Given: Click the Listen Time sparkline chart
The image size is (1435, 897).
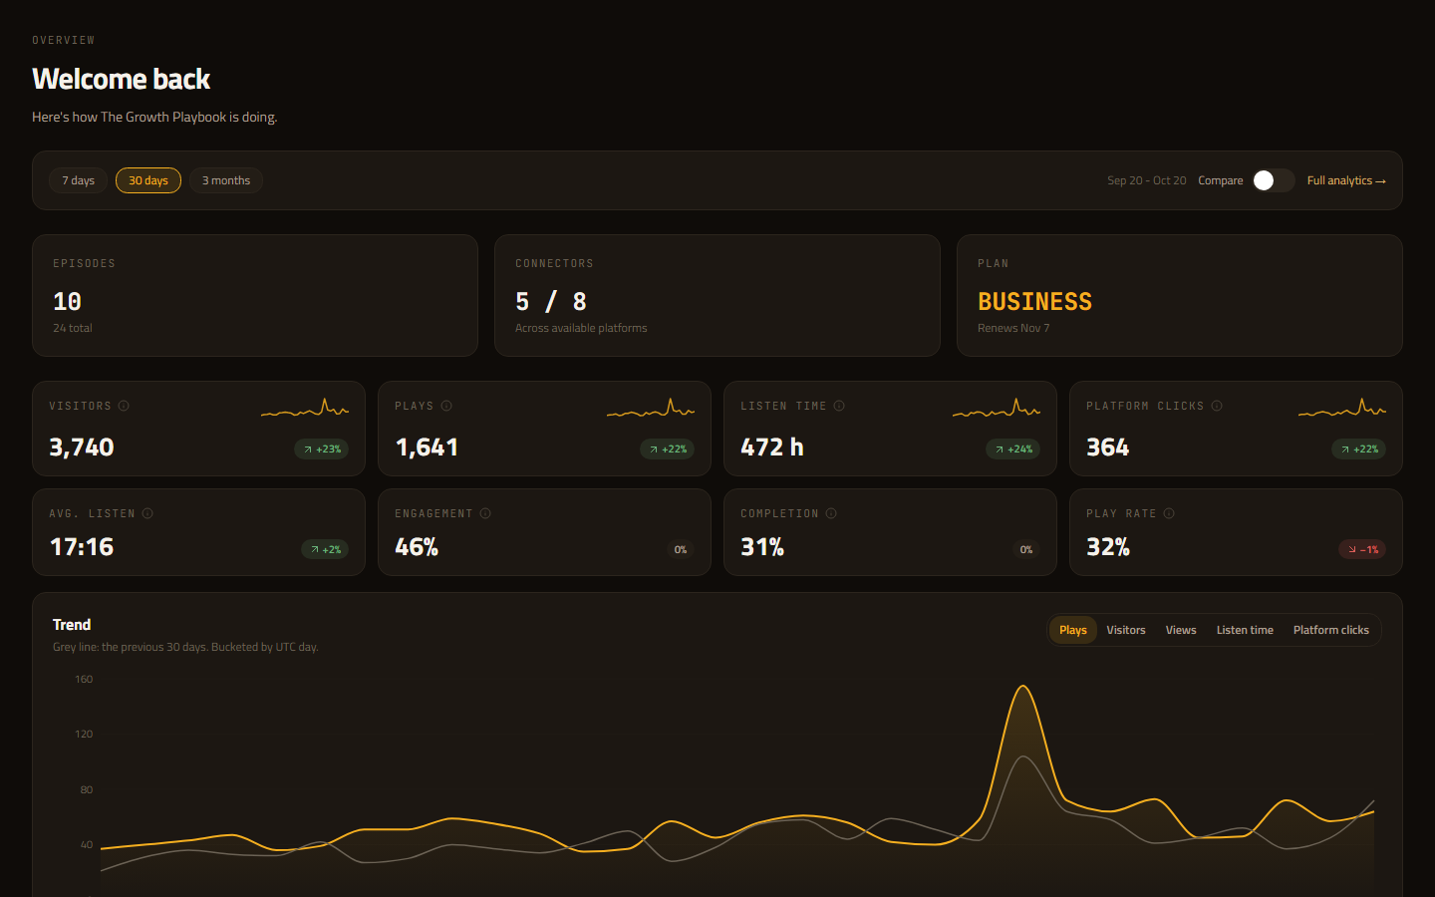Looking at the screenshot, I should (997, 408).
